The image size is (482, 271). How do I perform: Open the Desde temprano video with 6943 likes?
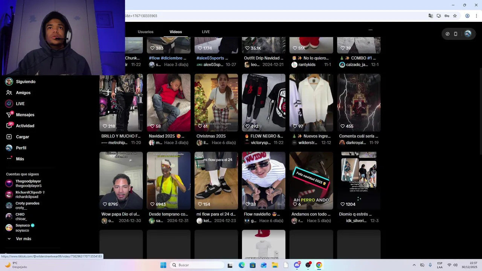tap(169, 181)
